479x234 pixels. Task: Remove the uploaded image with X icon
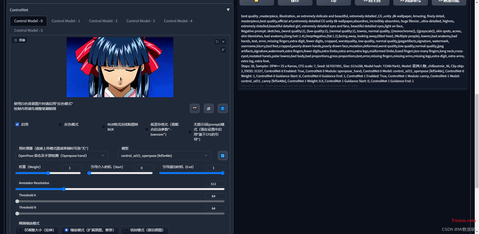click(223, 42)
